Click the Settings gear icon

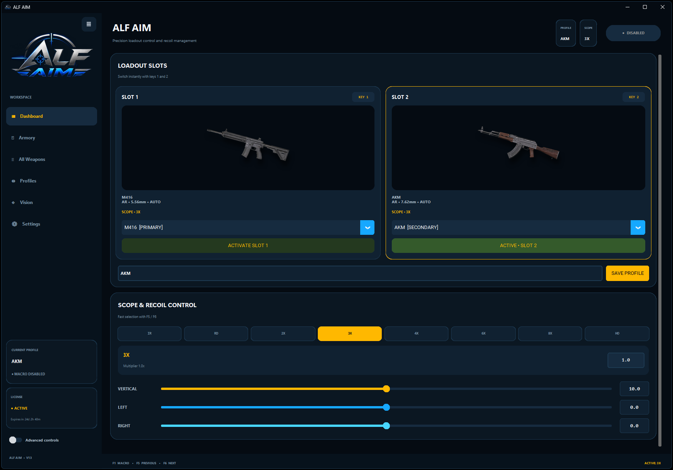(x=15, y=224)
